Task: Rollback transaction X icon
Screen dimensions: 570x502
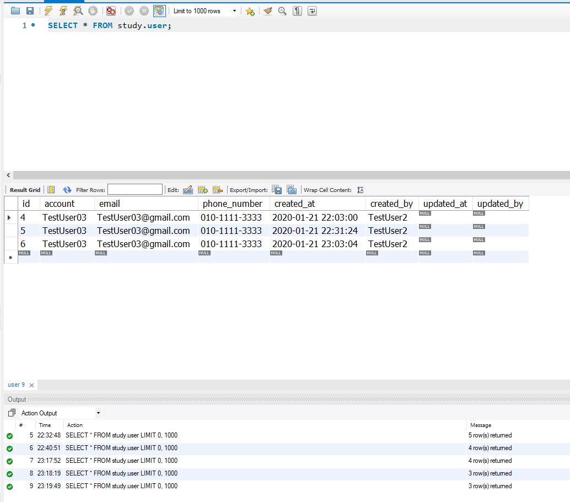Action: [x=144, y=11]
